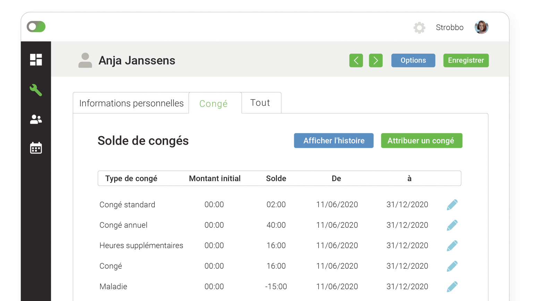Open the dashboard from the sidebar
Viewport: 536px width, 301px height.
pos(36,60)
